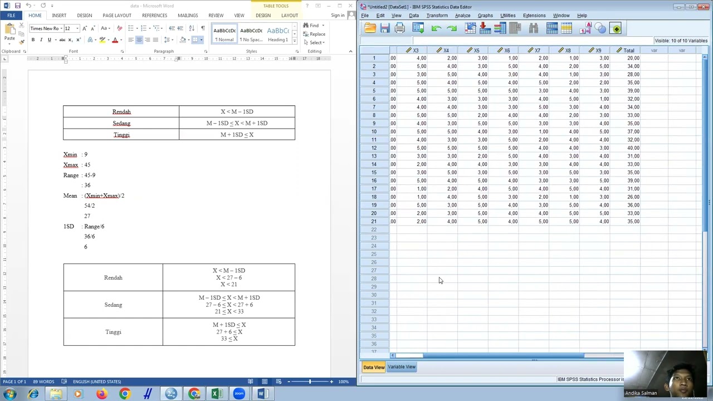
Task: Recall recently used dialogs in SPSS toolbar
Action: 418,28
